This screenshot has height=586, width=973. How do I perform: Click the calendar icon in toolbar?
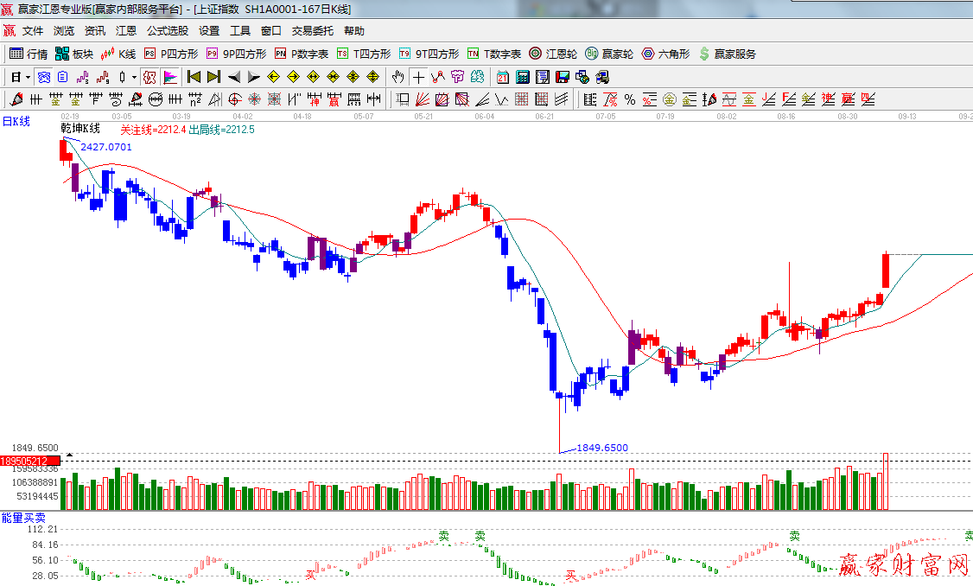502,77
